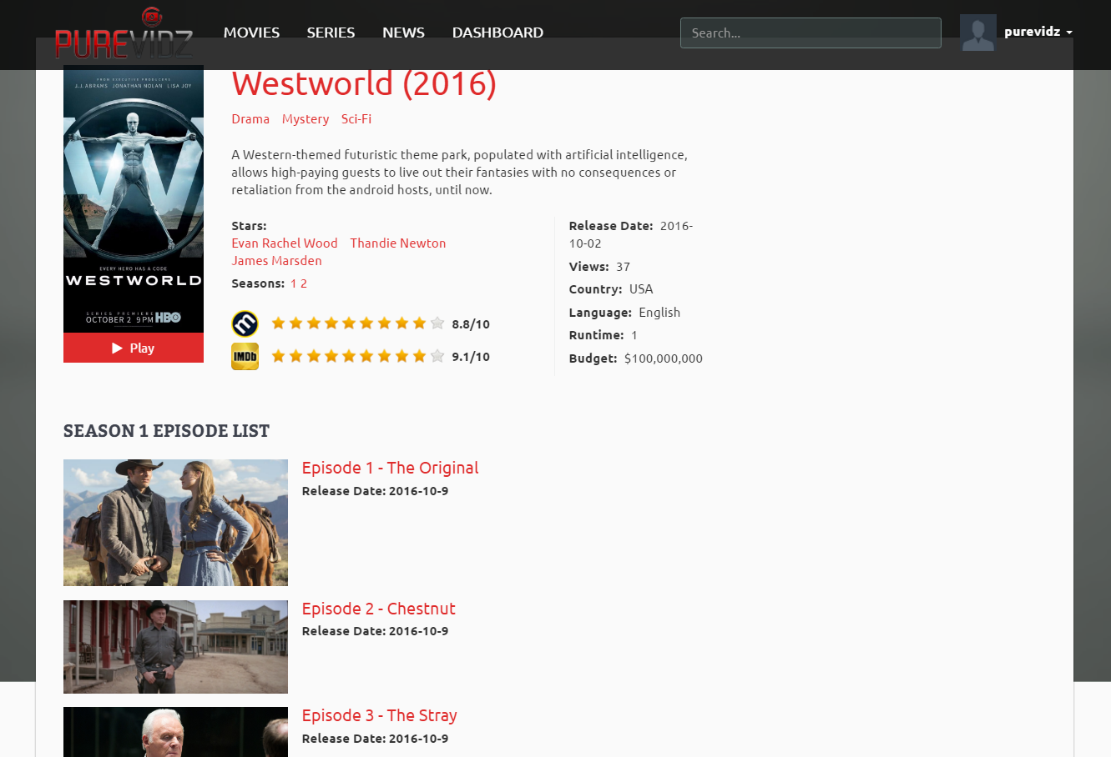Click the Metacritic star rating bar
Viewport: 1111px width, 757px height.
pos(357,323)
